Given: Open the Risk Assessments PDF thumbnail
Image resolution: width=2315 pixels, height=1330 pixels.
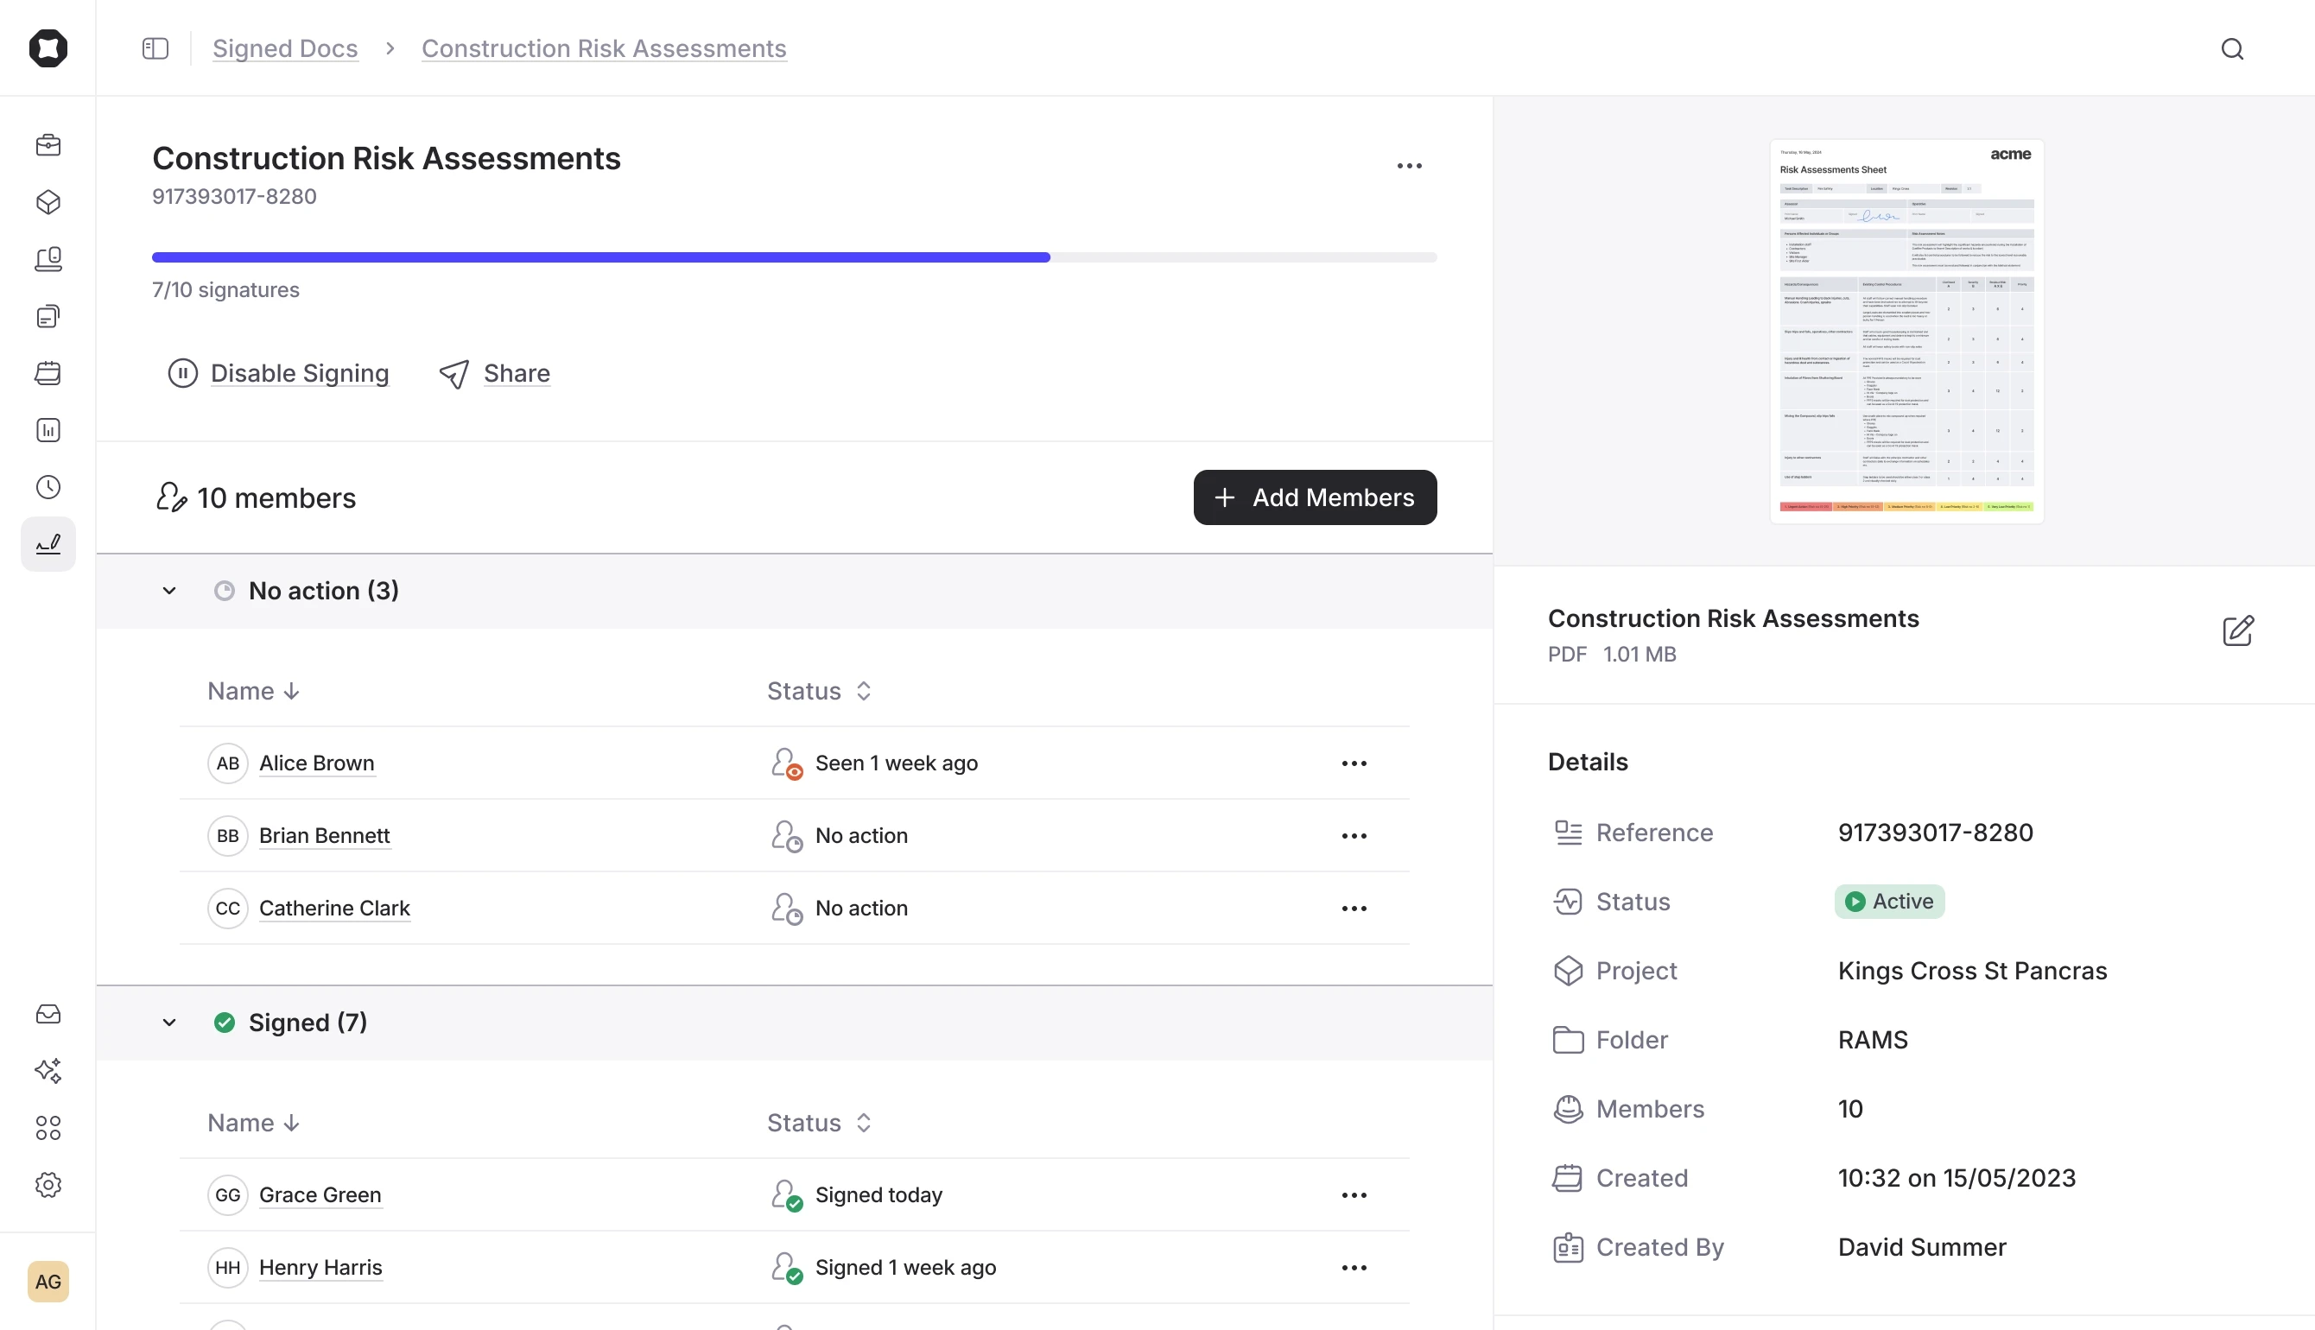Looking at the screenshot, I should click(1906, 331).
